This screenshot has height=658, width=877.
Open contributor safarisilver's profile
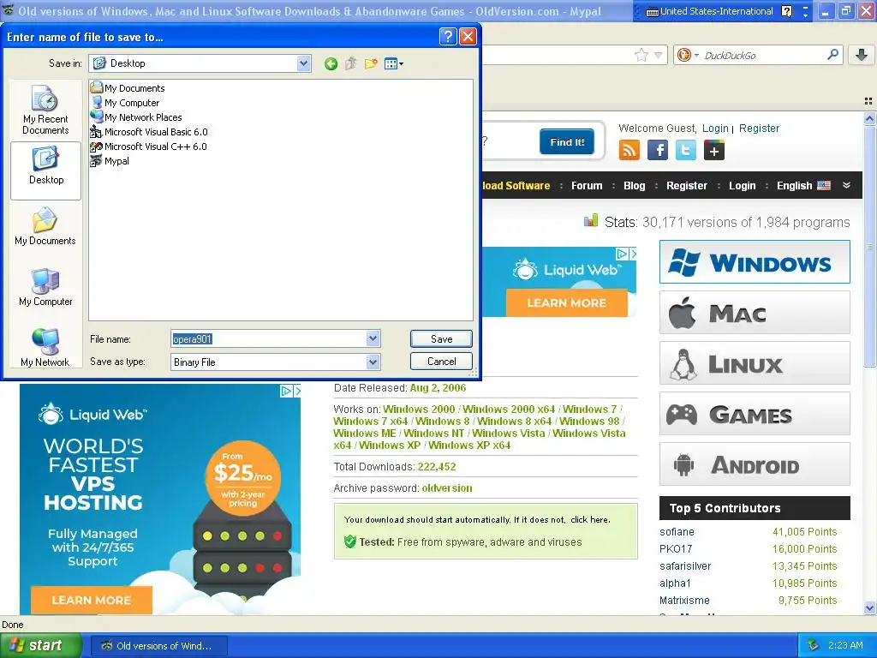pos(685,565)
